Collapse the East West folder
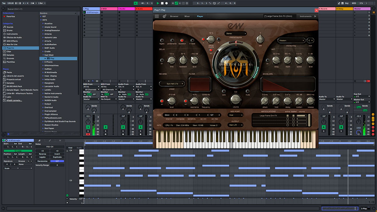This screenshot has width=377, height=212. pos(43,55)
